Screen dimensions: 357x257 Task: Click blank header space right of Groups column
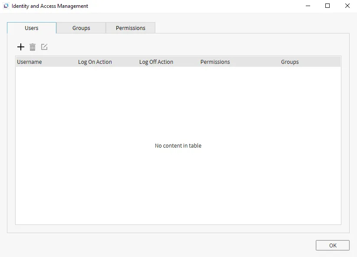[x=325, y=62]
